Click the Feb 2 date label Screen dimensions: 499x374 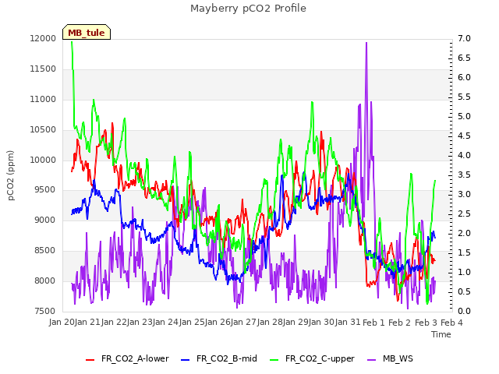[x=400, y=323]
